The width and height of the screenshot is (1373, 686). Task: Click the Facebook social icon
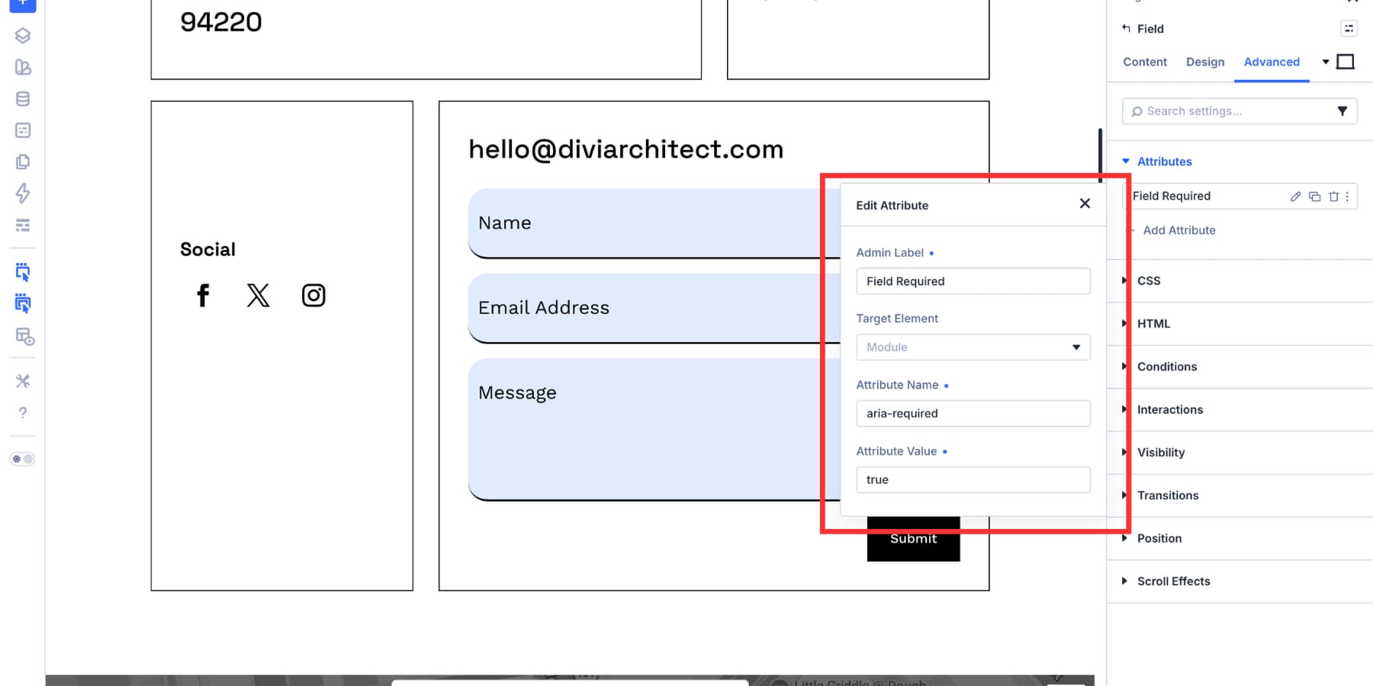[x=203, y=295]
